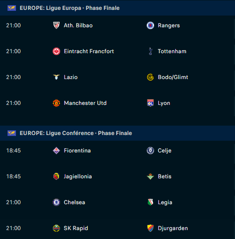Click the Chelsea club badge
Screen dimensions: 235x239
coord(56,202)
